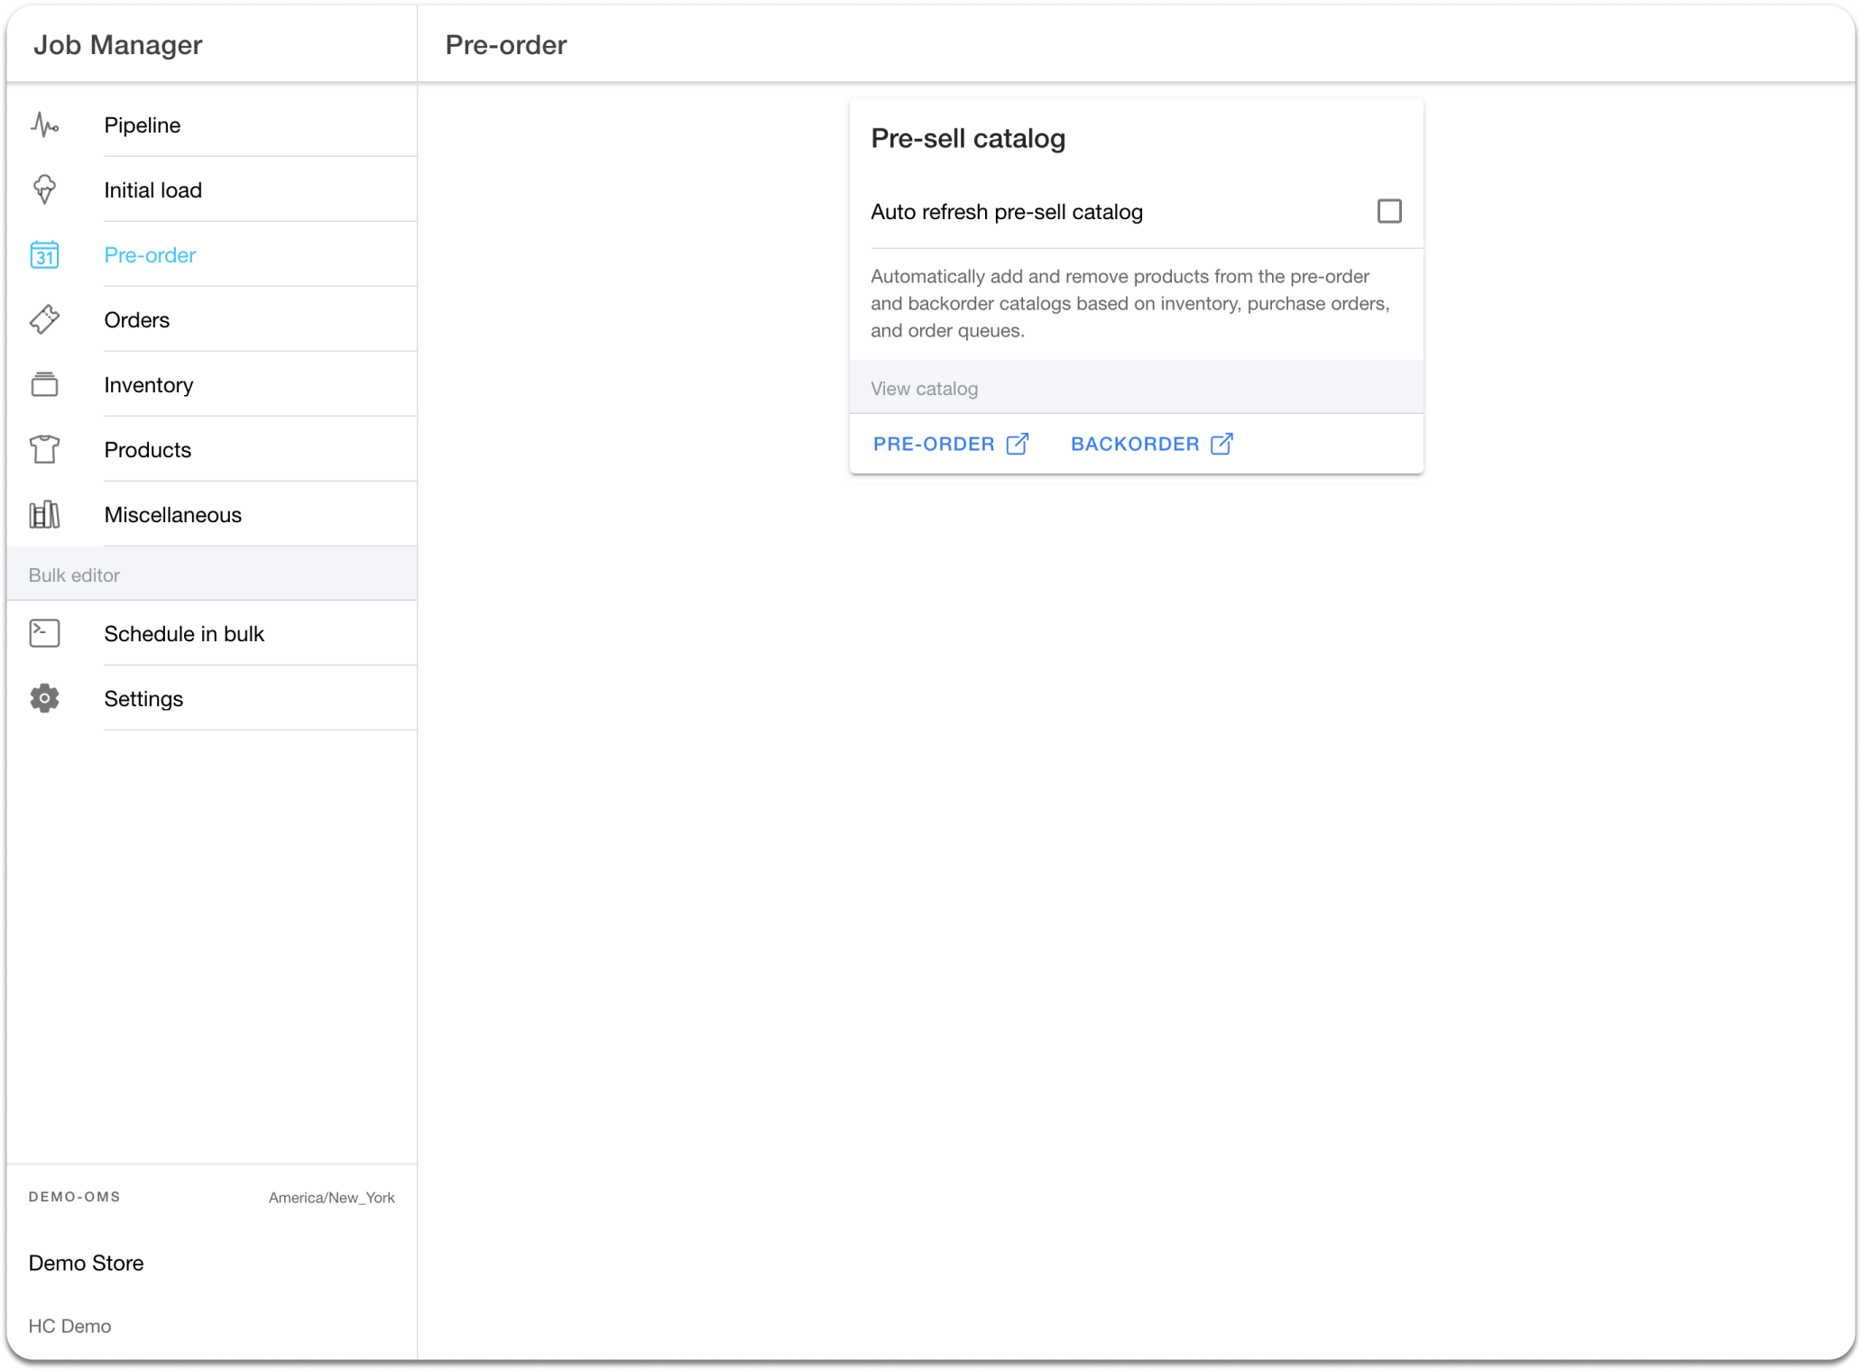Open the PRE-ORDER catalog link
1862x1371 pixels.
click(935, 444)
